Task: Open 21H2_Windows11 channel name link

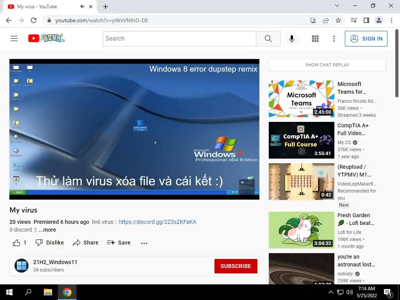Action: 55,262
